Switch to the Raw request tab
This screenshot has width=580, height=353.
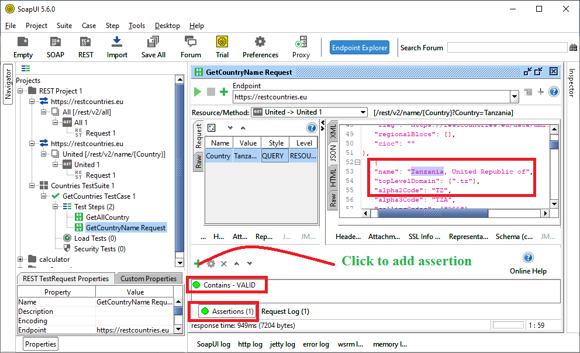pos(199,161)
